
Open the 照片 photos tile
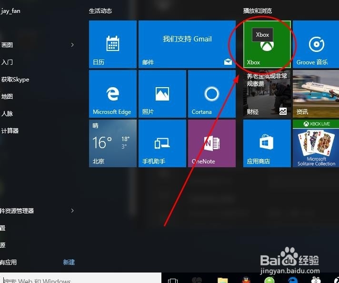[162, 94]
